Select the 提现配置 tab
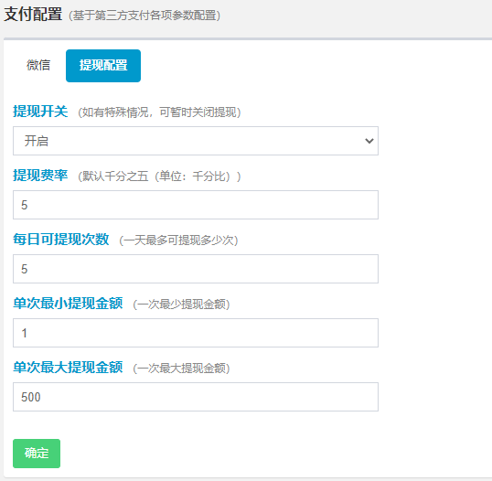The height and width of the screenshot is (481, 492). pyautogui.click(x=103, y=66)
